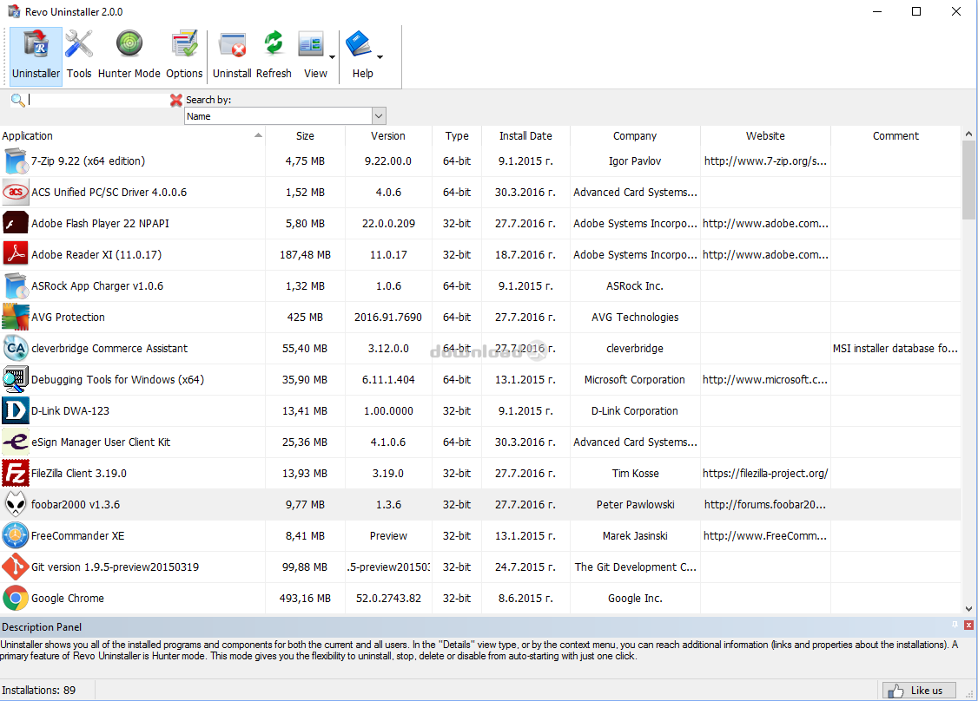
Task: Click the View toolbar icon
Action: [x=311, y=44]
